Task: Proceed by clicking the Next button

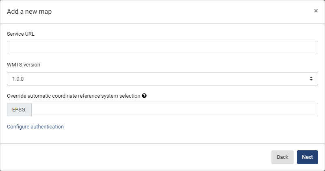Action: click(x=307, y=157)
